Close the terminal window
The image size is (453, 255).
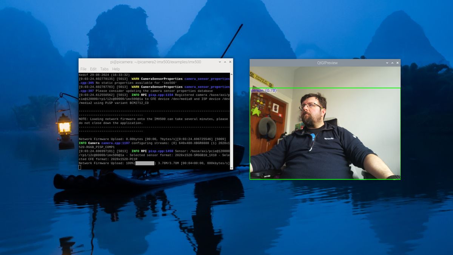(x=230, y=62)
